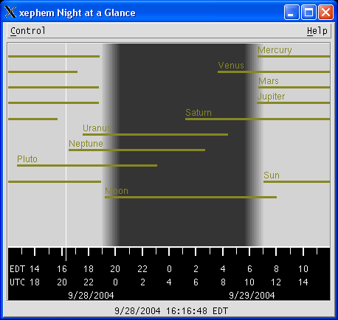Click the 9/28/2004 date label on timeline
The width and height of the screenshot is (338, 320).
point(91,295)
